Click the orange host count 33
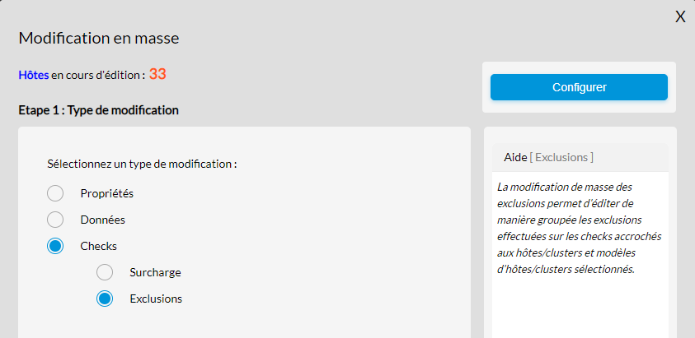 tap(157, 74)
